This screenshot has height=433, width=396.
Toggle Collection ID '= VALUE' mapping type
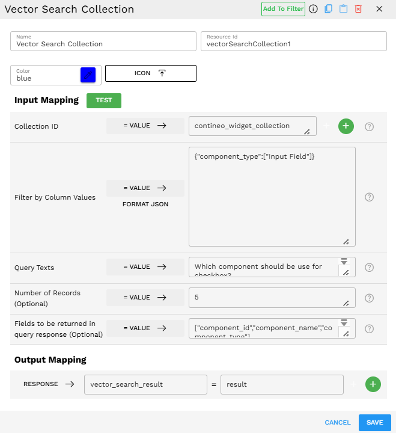tap(145, 126)
